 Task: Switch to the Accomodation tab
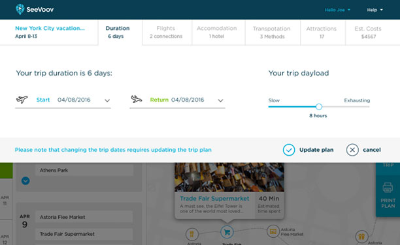[x=218, y=33]
